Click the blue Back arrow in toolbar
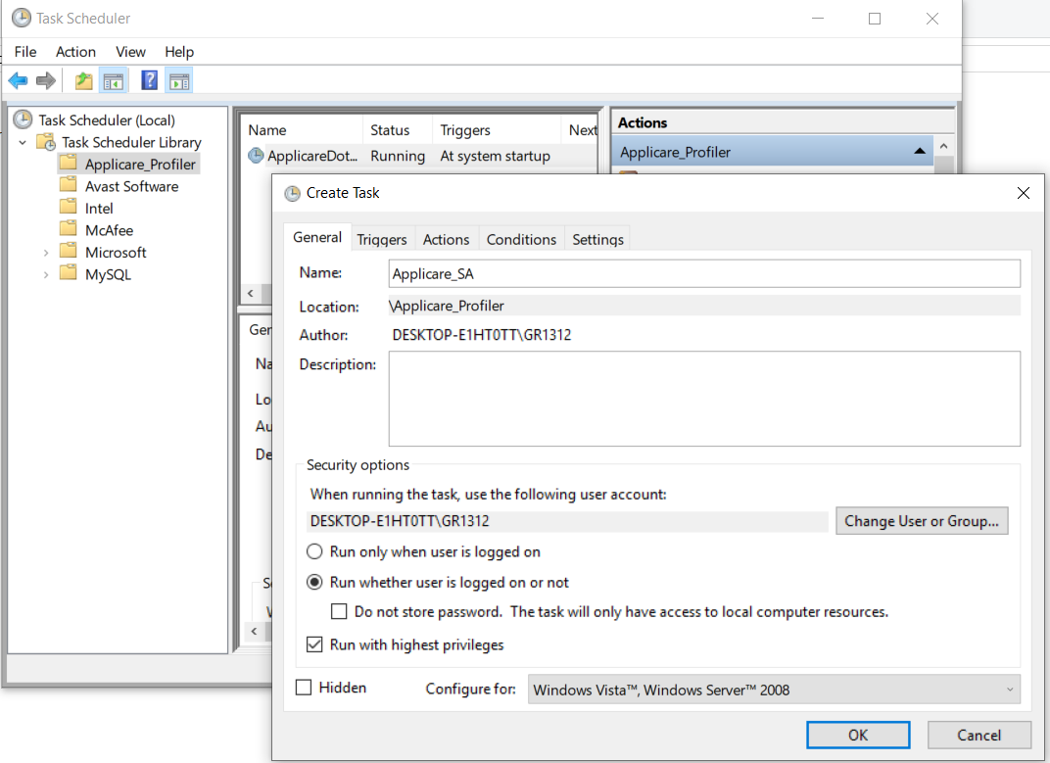The width and height of the screenshot is (1050, 763). pos(18,81)
